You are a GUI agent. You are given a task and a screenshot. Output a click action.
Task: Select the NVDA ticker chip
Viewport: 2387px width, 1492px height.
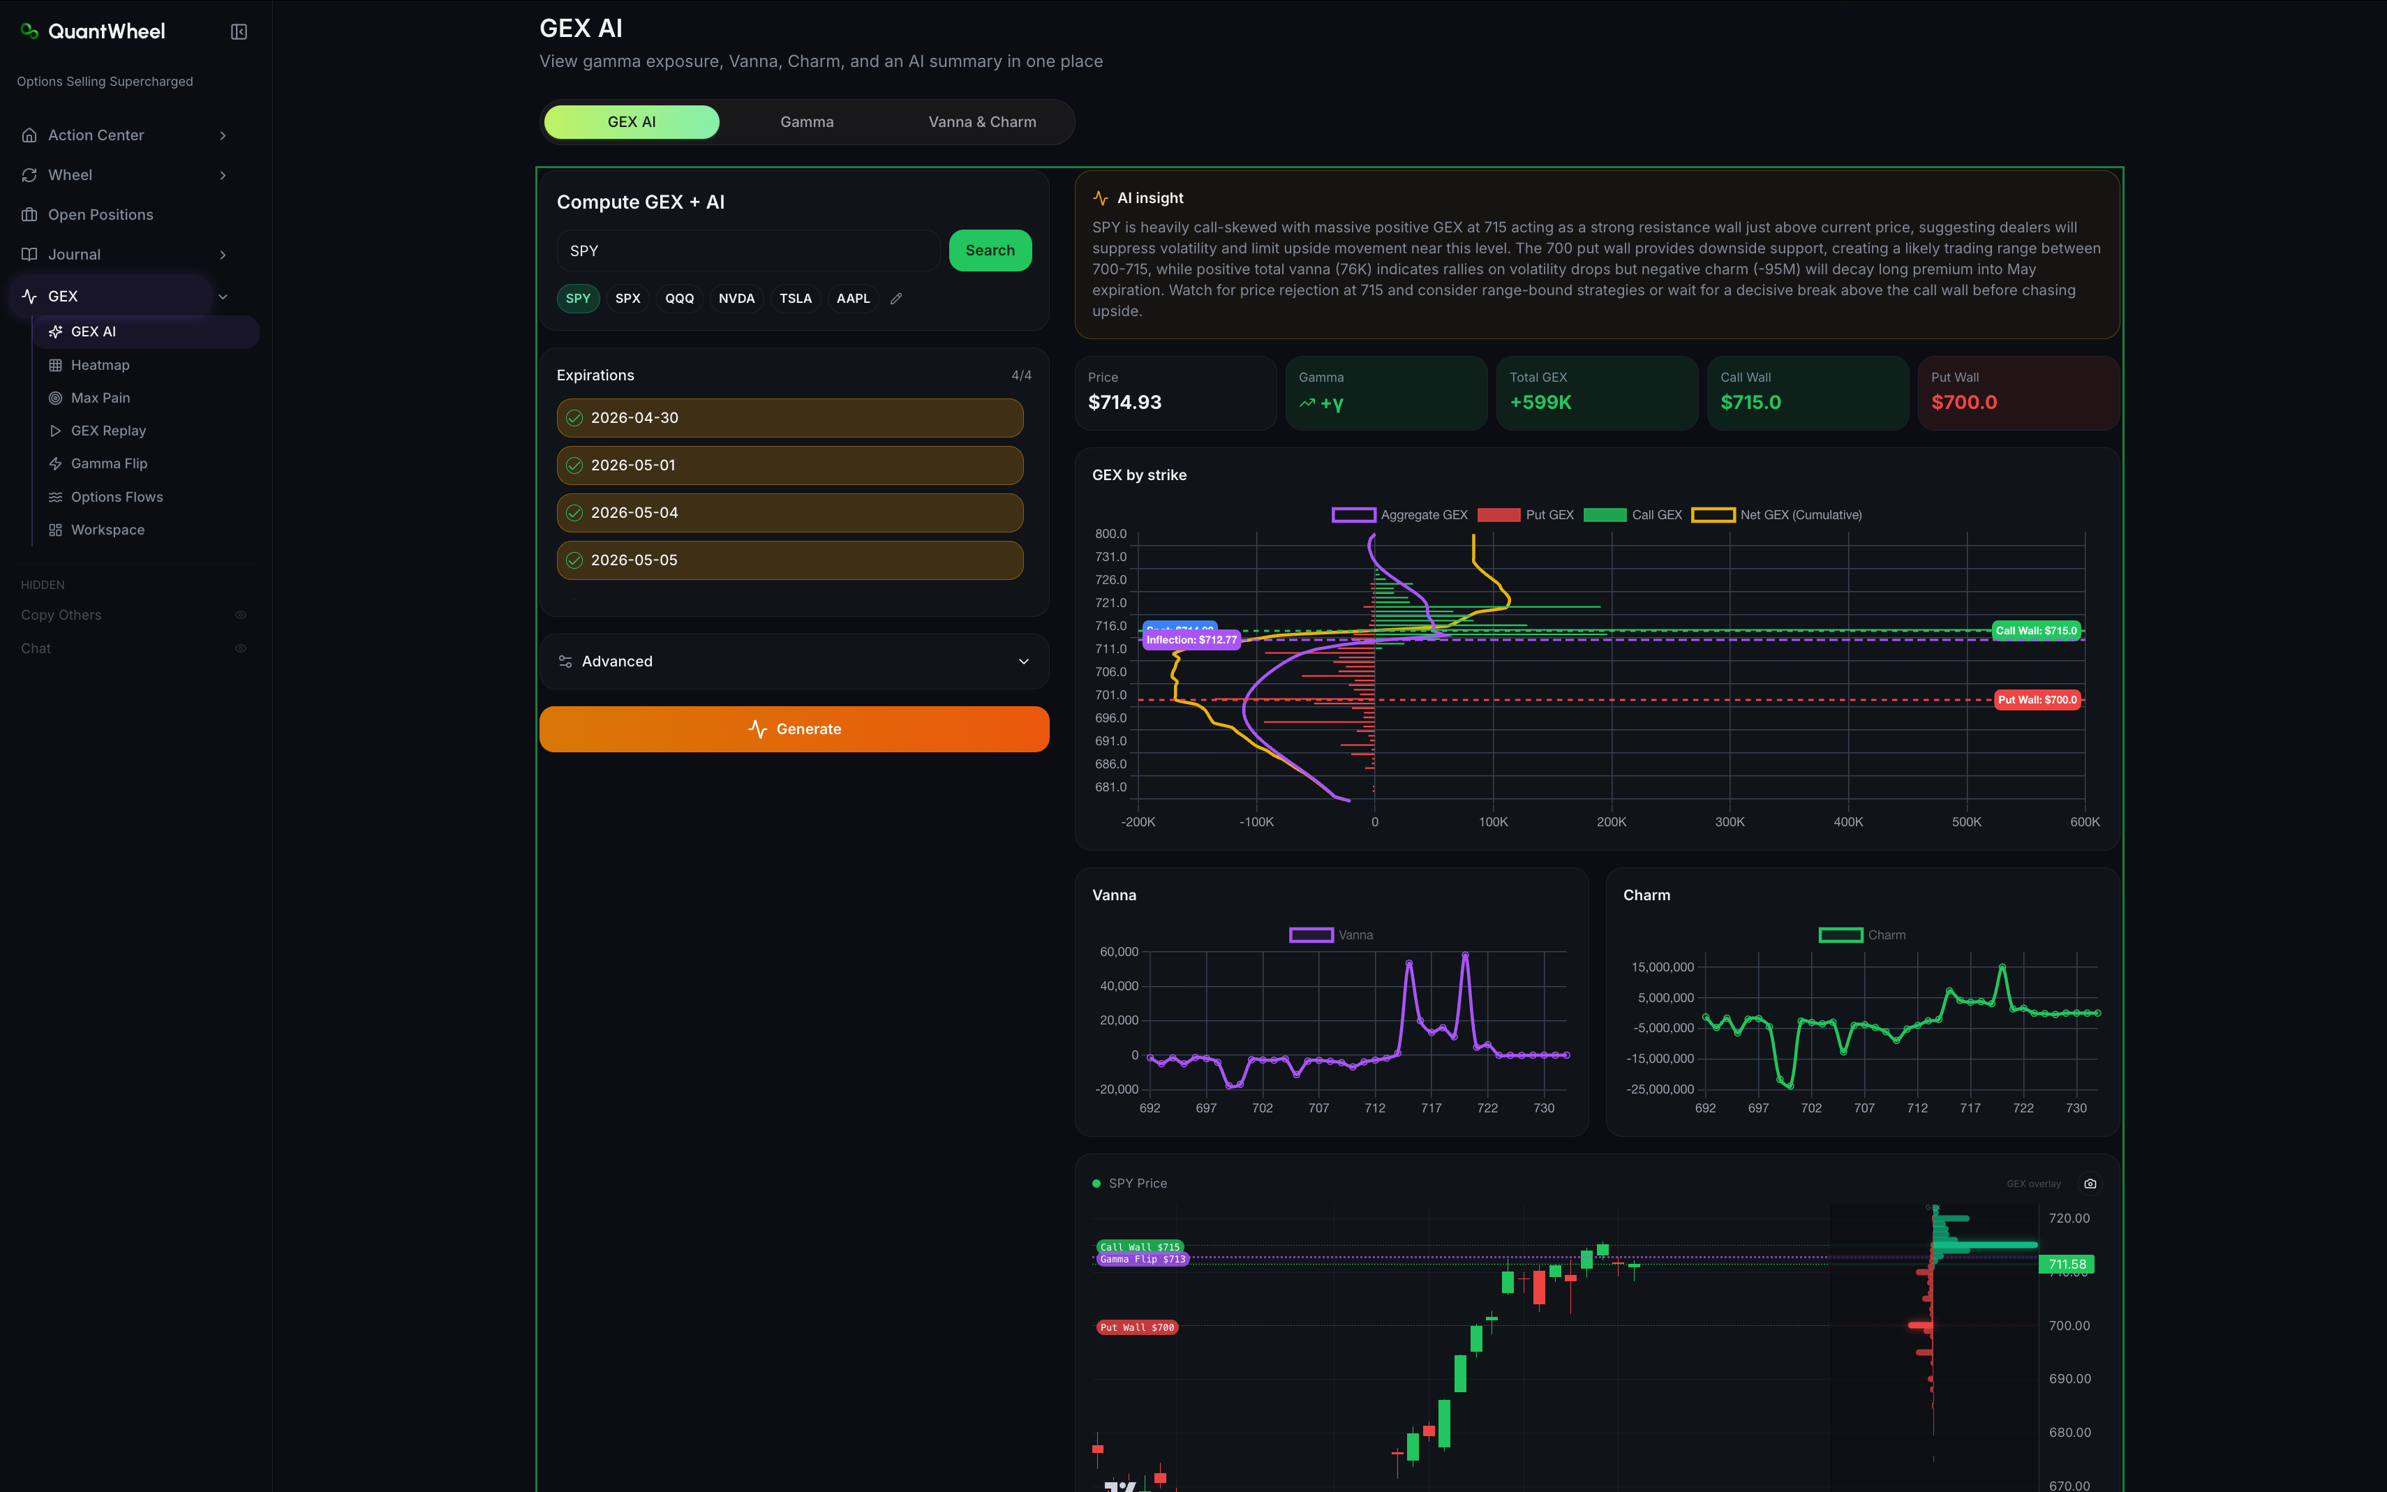[736, 298]
